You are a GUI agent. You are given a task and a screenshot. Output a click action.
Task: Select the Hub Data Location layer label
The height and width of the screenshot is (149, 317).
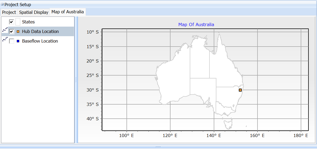[x=40, y=31]
